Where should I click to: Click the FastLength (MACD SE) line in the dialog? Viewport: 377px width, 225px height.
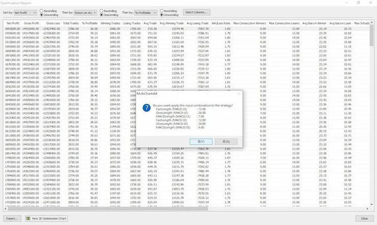(x=181, y=120)
